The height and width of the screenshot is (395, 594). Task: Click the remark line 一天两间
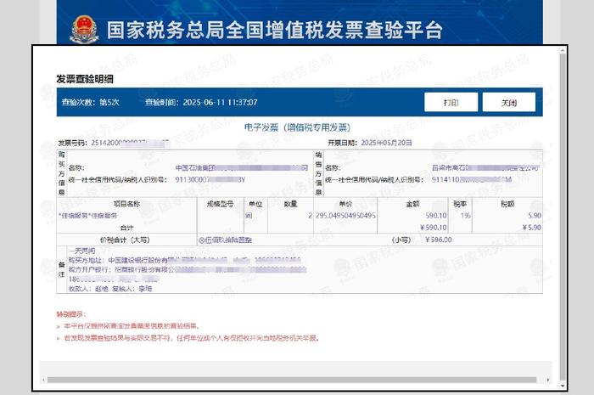81,251
